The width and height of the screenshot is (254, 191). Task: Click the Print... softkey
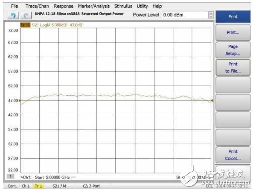coord(233,32)
